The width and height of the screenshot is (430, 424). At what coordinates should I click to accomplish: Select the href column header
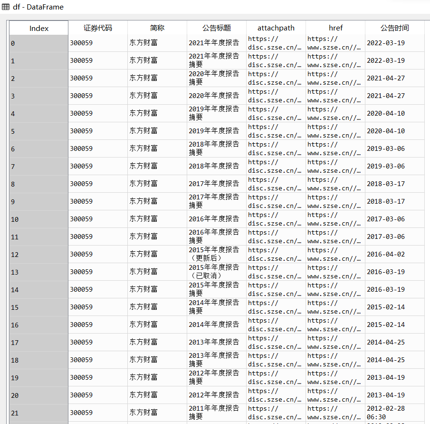[335, 28]
